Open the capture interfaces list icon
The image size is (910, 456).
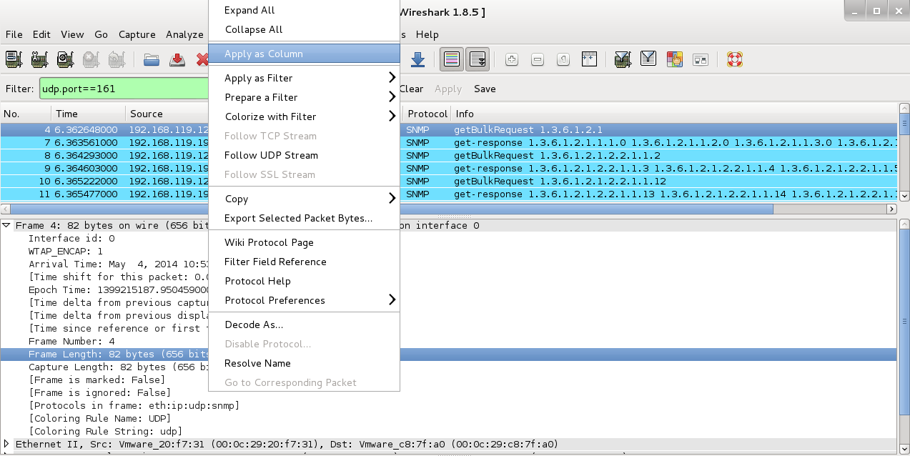[14, 59]
